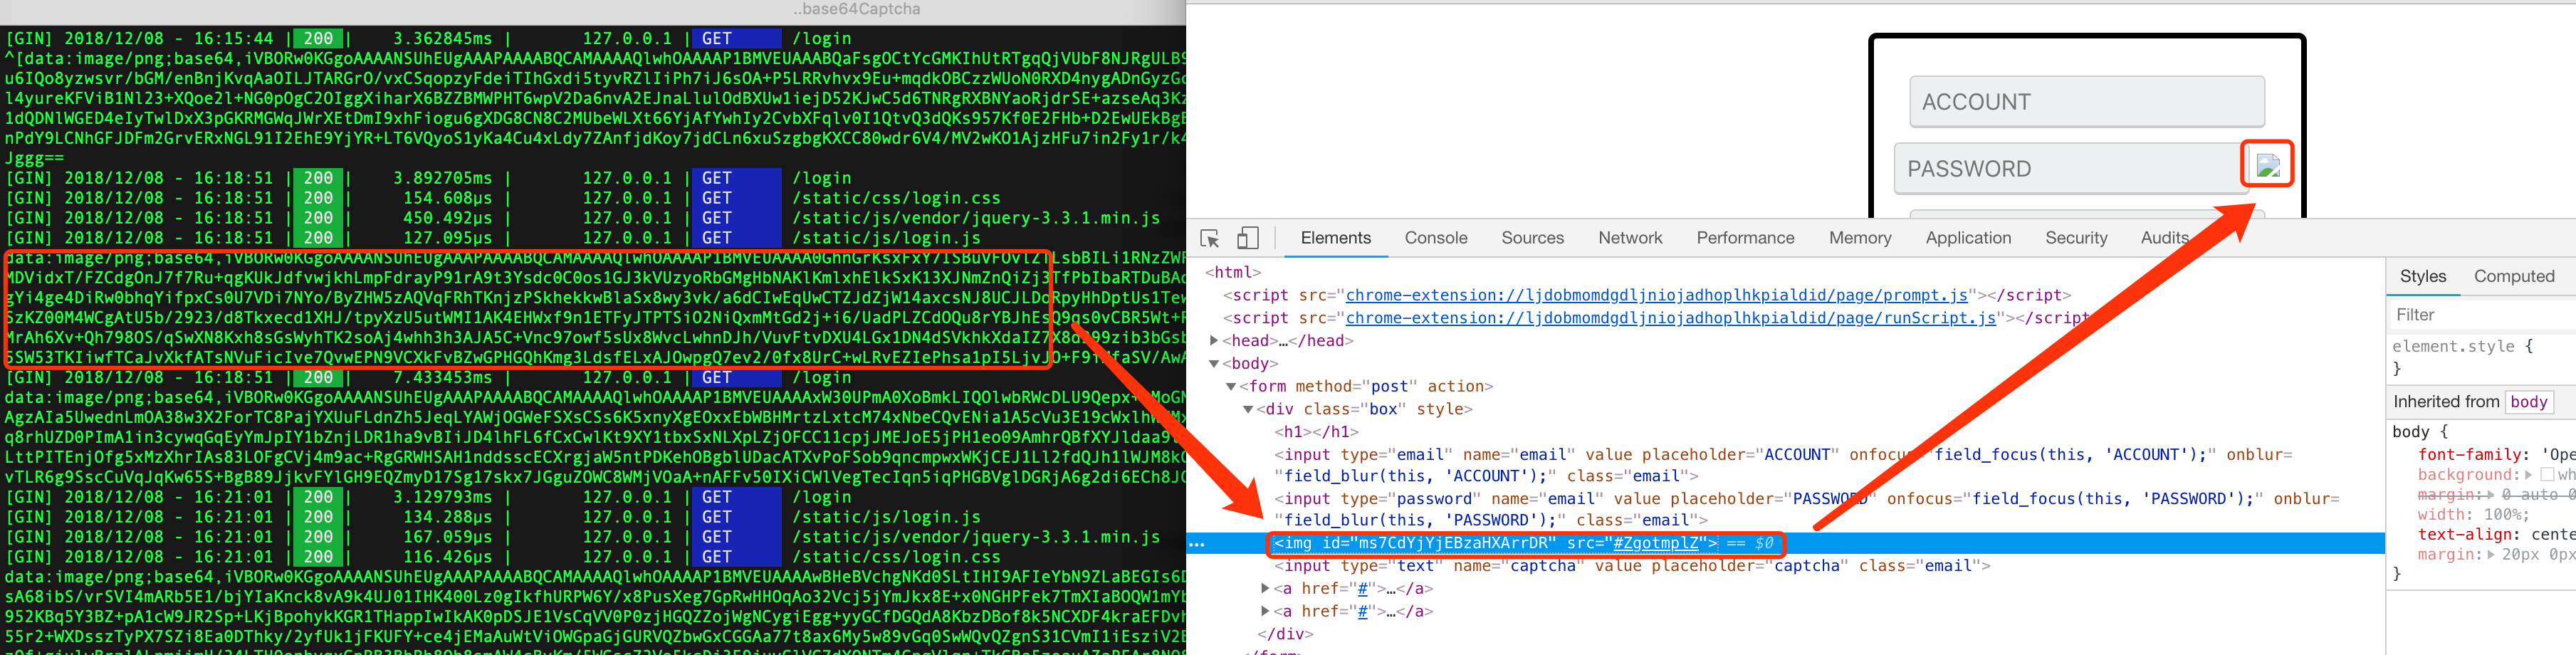Switch to the Elements tab

point(1335,238)
